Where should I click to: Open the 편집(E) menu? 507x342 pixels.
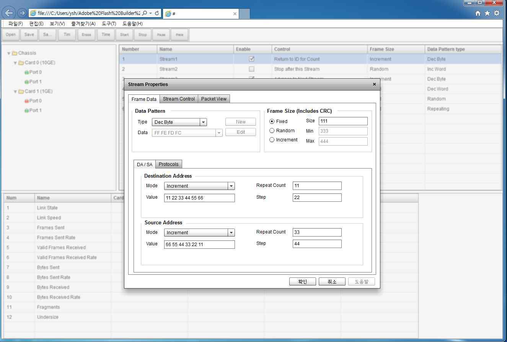pyautogui.click(x=36, y=24)
